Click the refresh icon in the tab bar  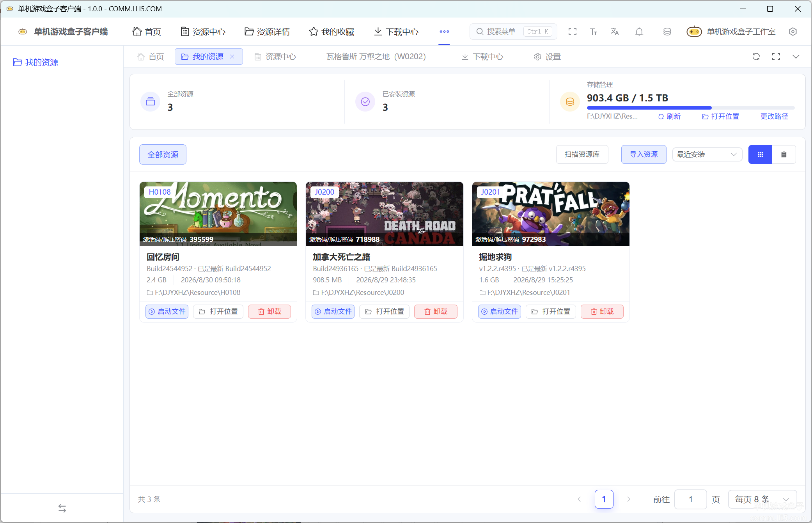756,57
